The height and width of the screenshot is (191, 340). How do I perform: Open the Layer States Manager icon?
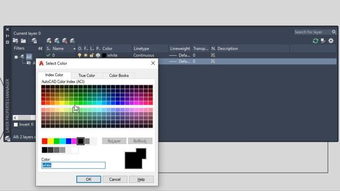(34, 41)
